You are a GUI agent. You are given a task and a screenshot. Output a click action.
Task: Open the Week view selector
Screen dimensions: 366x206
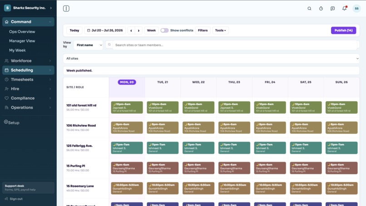pos(151,30)
